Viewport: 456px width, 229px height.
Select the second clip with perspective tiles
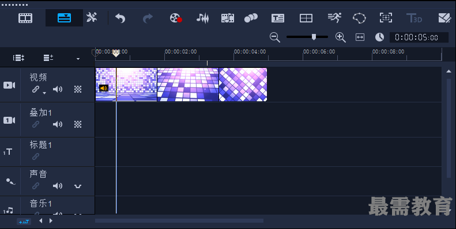(x=188, y=85)
